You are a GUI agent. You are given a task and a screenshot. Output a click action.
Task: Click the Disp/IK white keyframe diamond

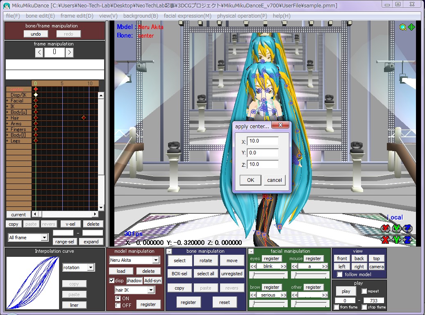point(36,95)
